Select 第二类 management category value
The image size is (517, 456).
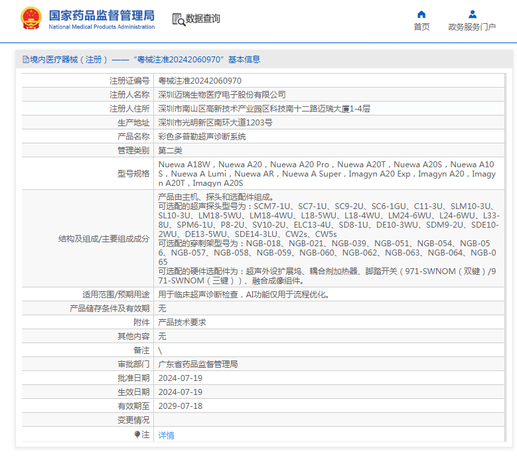pos(170,151)
